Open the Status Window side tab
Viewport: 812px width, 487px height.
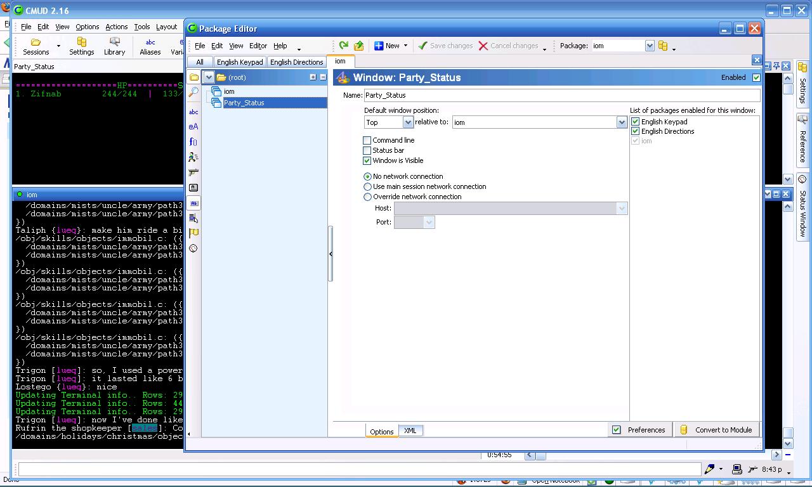point(802,207)
